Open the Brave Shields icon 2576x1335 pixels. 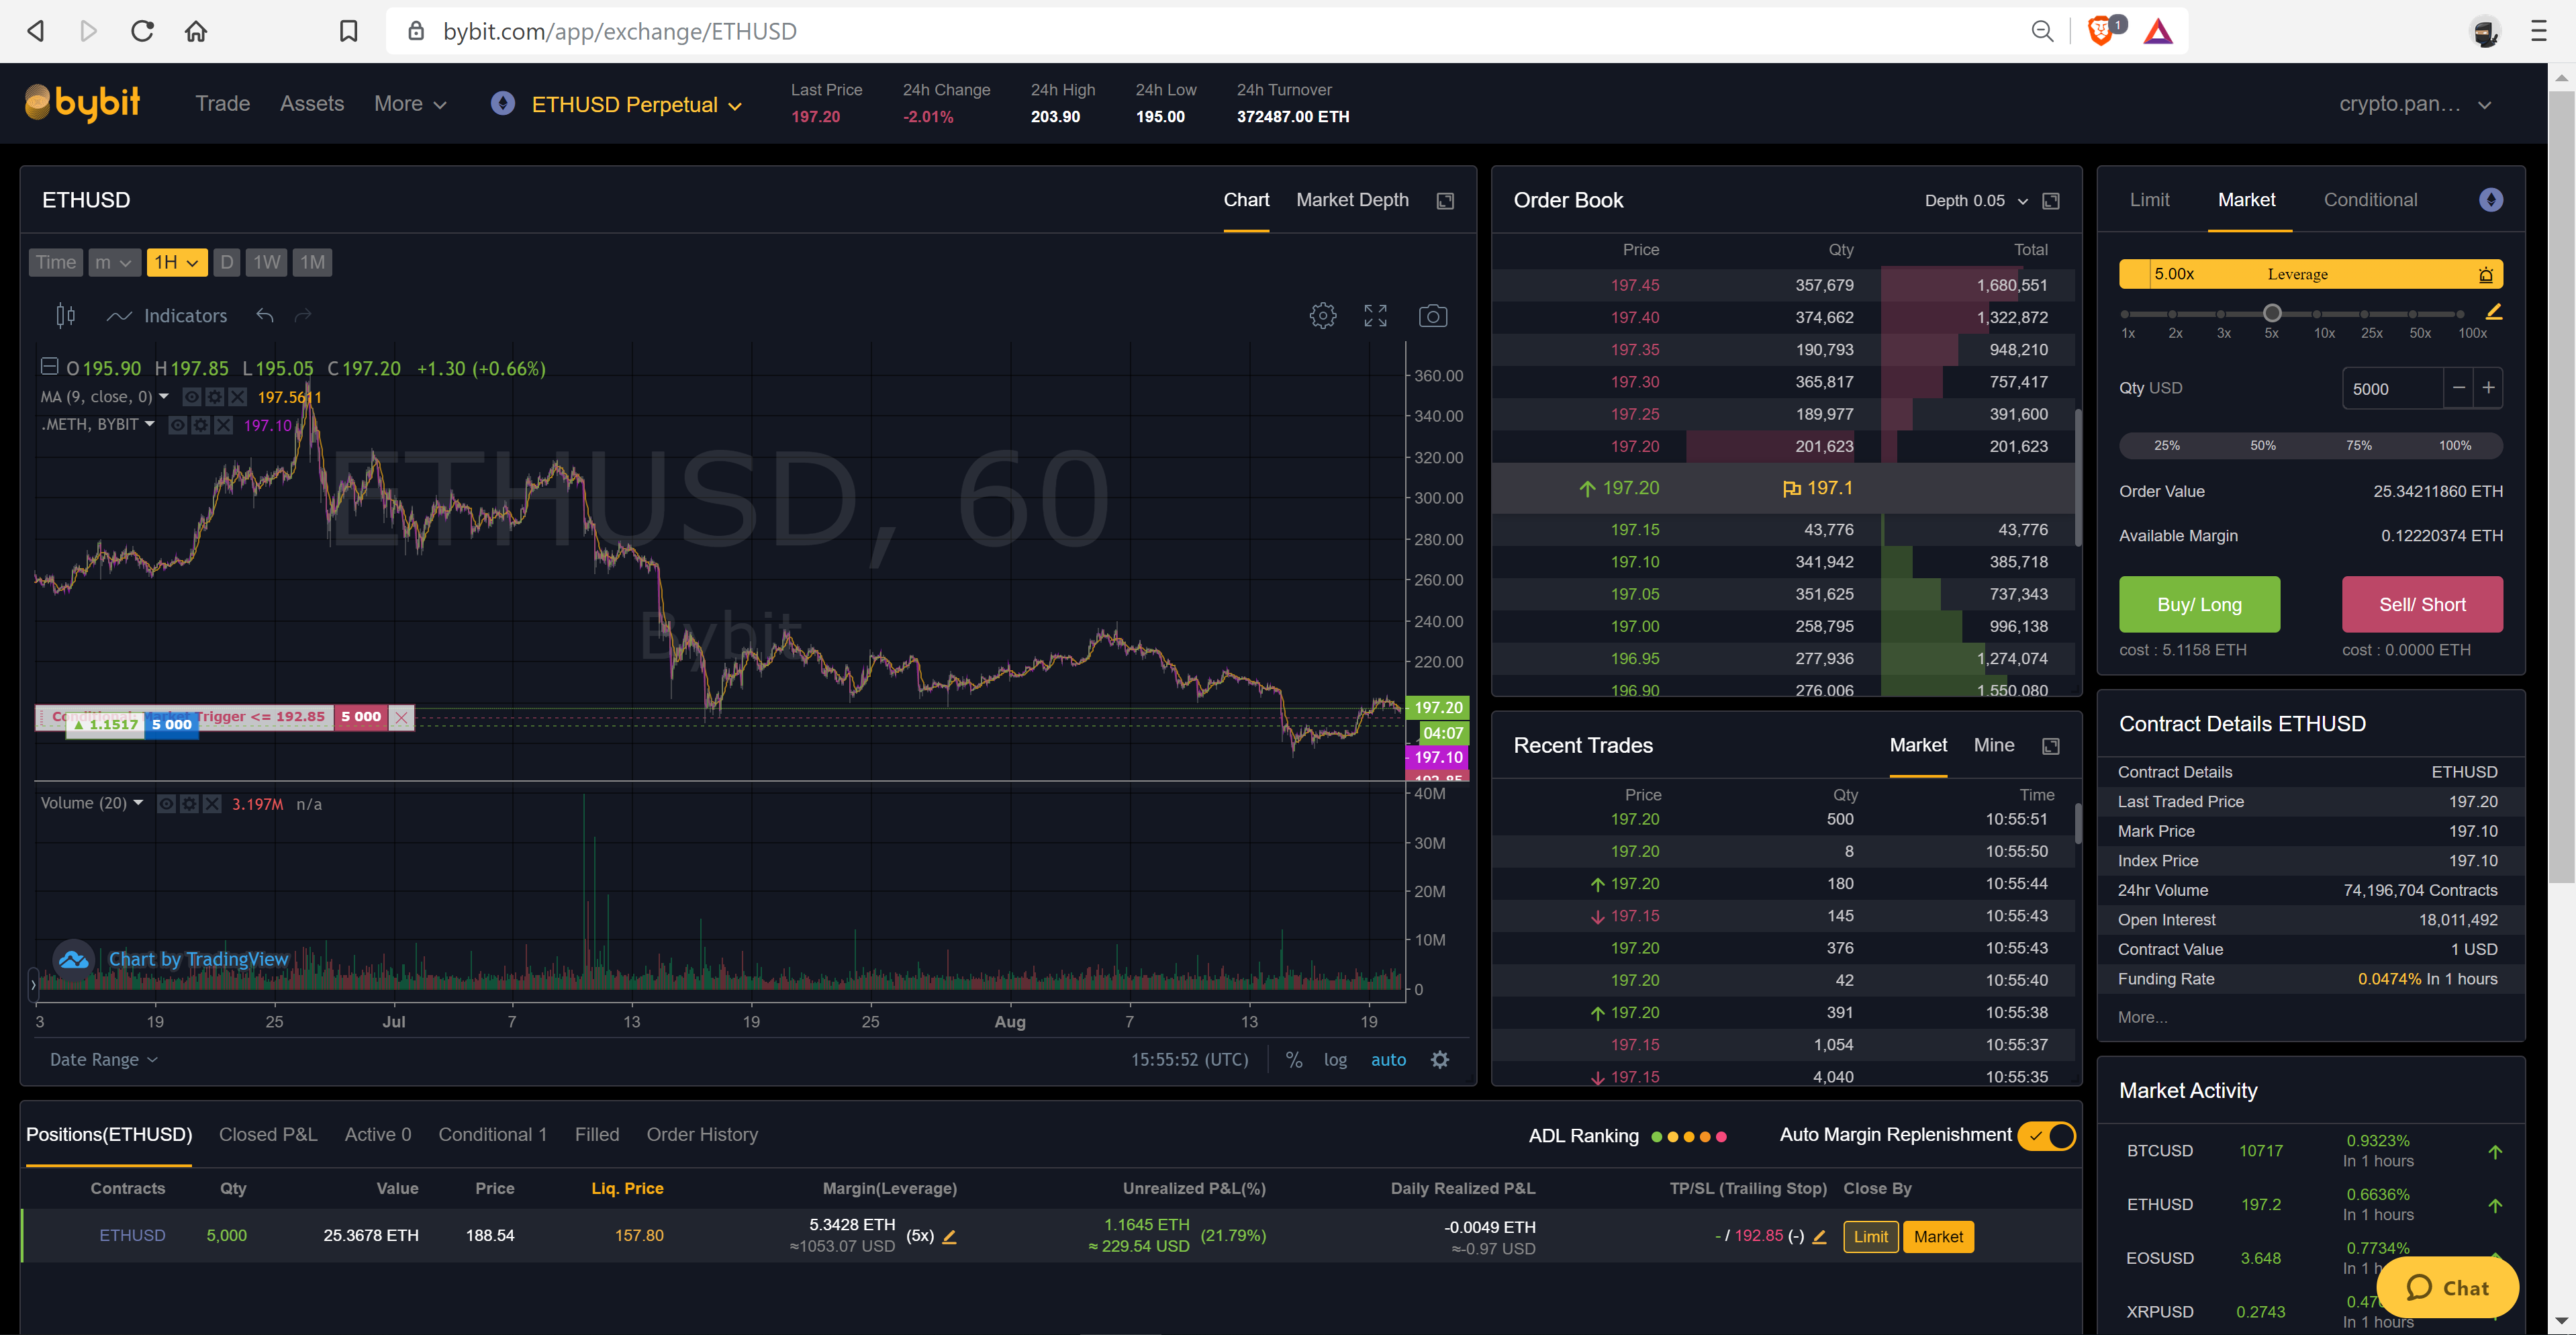[2100, 32]
